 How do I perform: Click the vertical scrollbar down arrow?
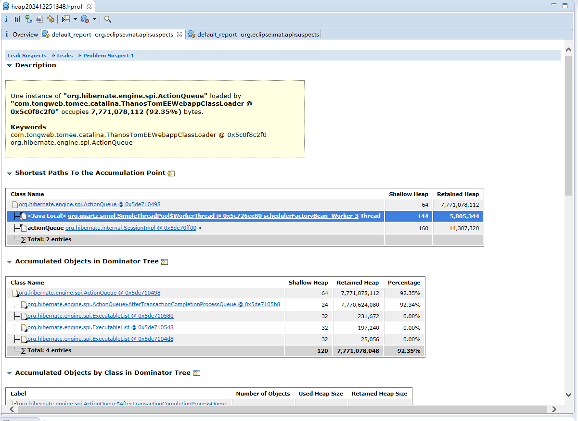tap(568, 395)
